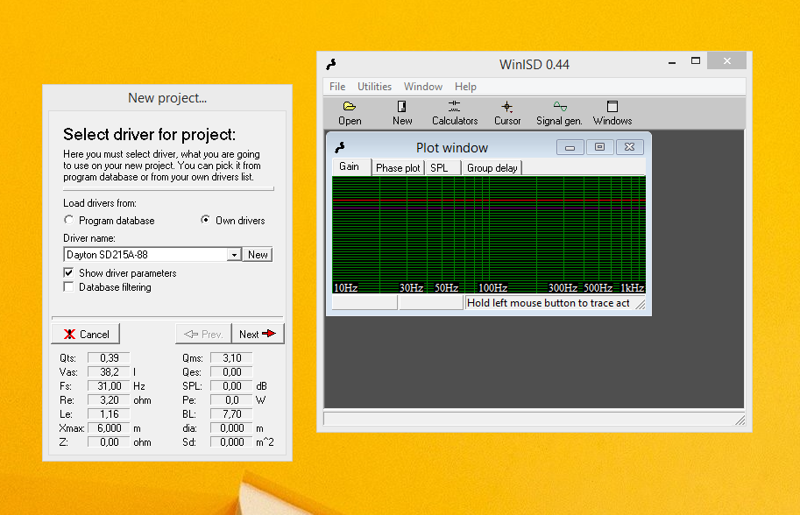This screenshot has height=515, width=800.
Task: Click the 1kHz frequency label on plot
Action: [632, 287]
